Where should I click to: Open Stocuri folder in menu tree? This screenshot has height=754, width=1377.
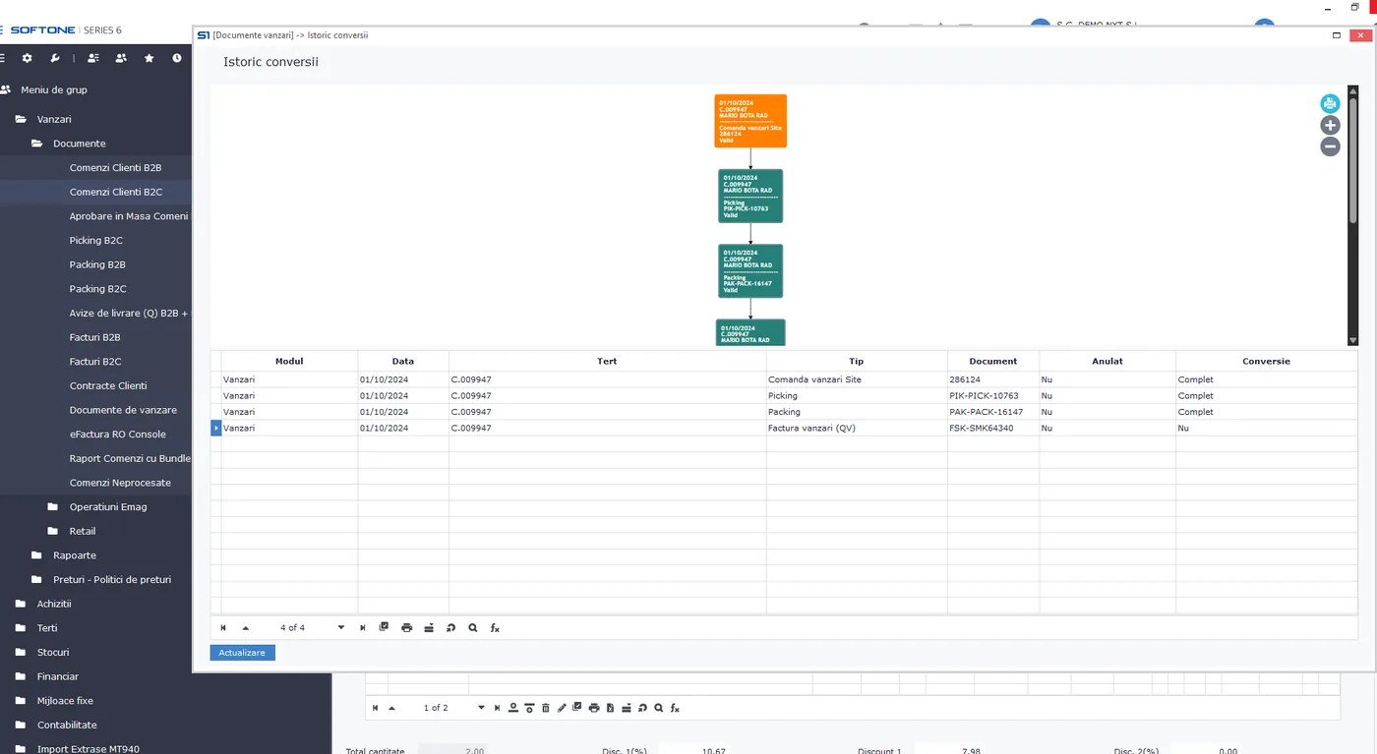coord(53,653)
